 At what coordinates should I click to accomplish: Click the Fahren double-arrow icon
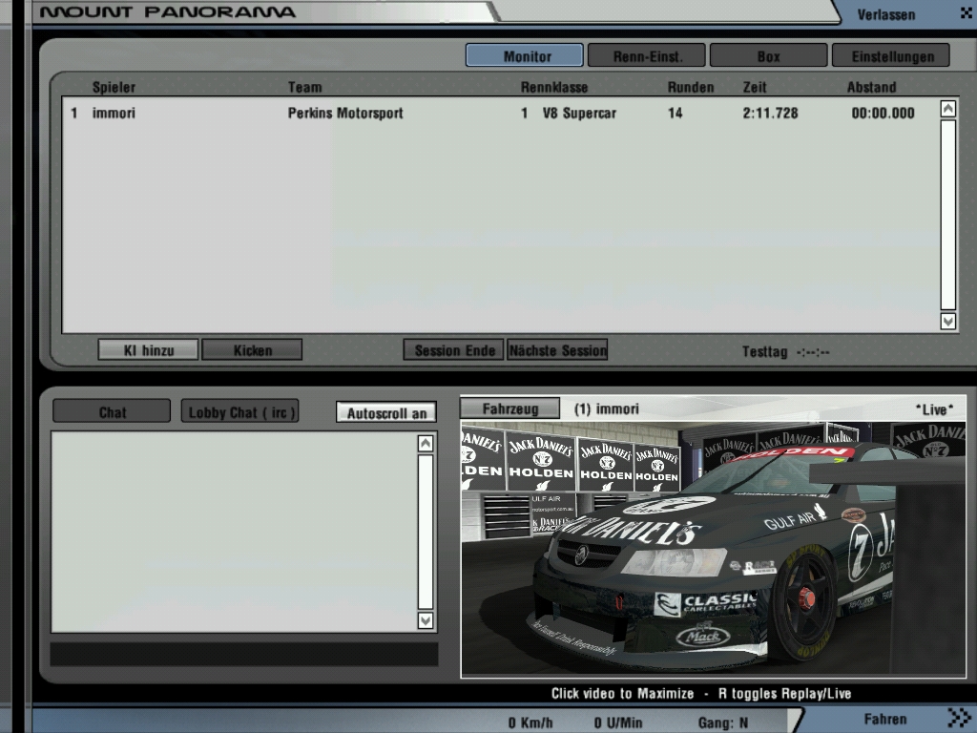pos(960,718)
